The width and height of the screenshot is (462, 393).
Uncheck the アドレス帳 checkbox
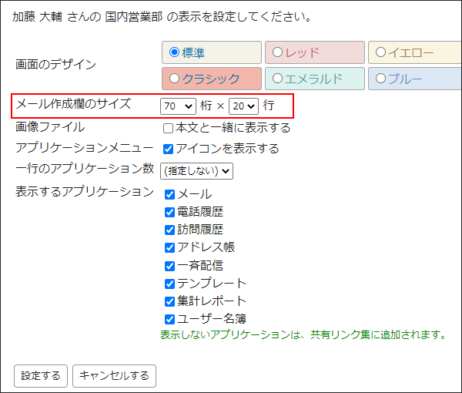pyautogui.click(x=169, y=247)
